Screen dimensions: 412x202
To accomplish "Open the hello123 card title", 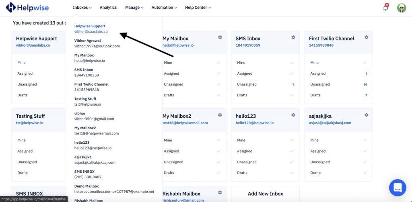I will click(x=246, y=116).
